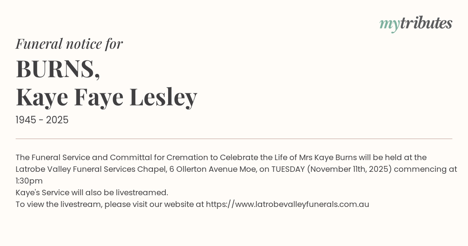Click the years "1945 - 2025"
This screenshot has height=246, width=468.
pyautogui.click(x=42, y=120)
